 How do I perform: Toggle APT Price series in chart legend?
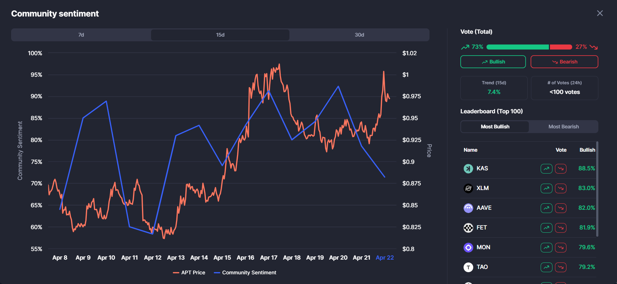(189, 273)
